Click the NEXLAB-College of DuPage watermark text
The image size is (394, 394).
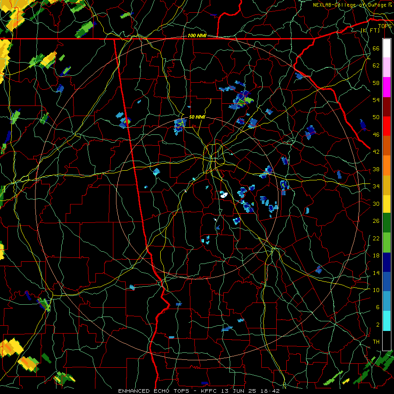352,5
